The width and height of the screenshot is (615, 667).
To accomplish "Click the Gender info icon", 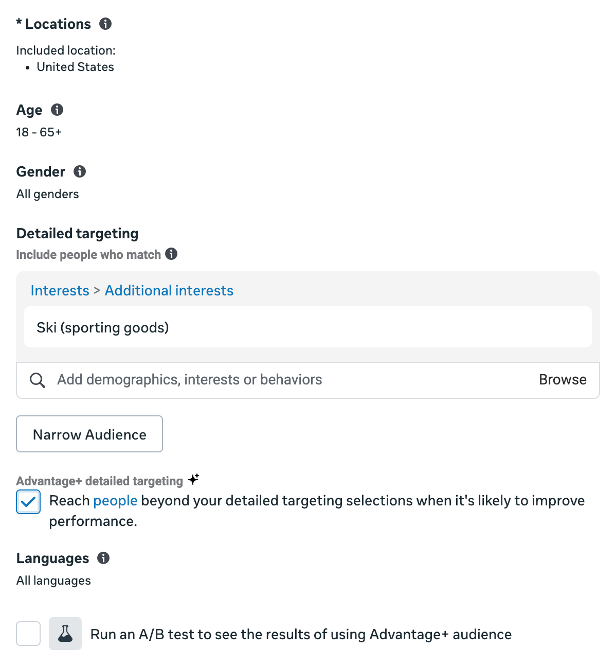I will point(80,171).
